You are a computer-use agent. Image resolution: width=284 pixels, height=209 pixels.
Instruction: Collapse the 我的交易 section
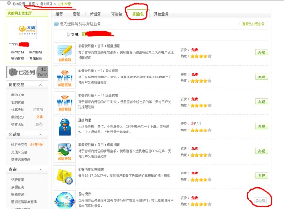40,85
